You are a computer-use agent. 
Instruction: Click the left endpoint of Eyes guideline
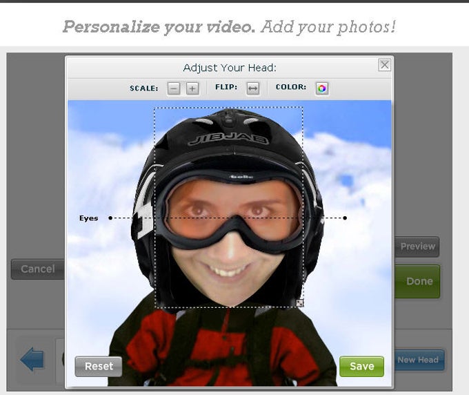pos(110,218)
